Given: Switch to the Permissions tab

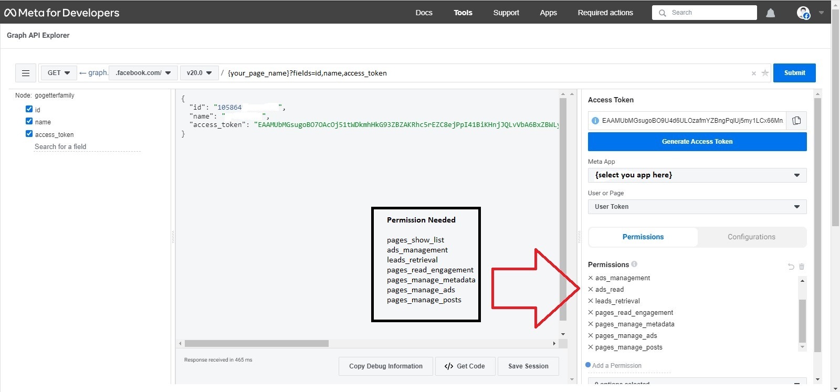Looking at the screenshot, I should click(643, 237).
